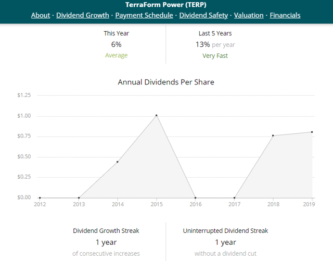Image resolution: width=333 pixels, height=261 pixels.
Task: Click the 2012 x-axis year label
Action: point(40,204)
